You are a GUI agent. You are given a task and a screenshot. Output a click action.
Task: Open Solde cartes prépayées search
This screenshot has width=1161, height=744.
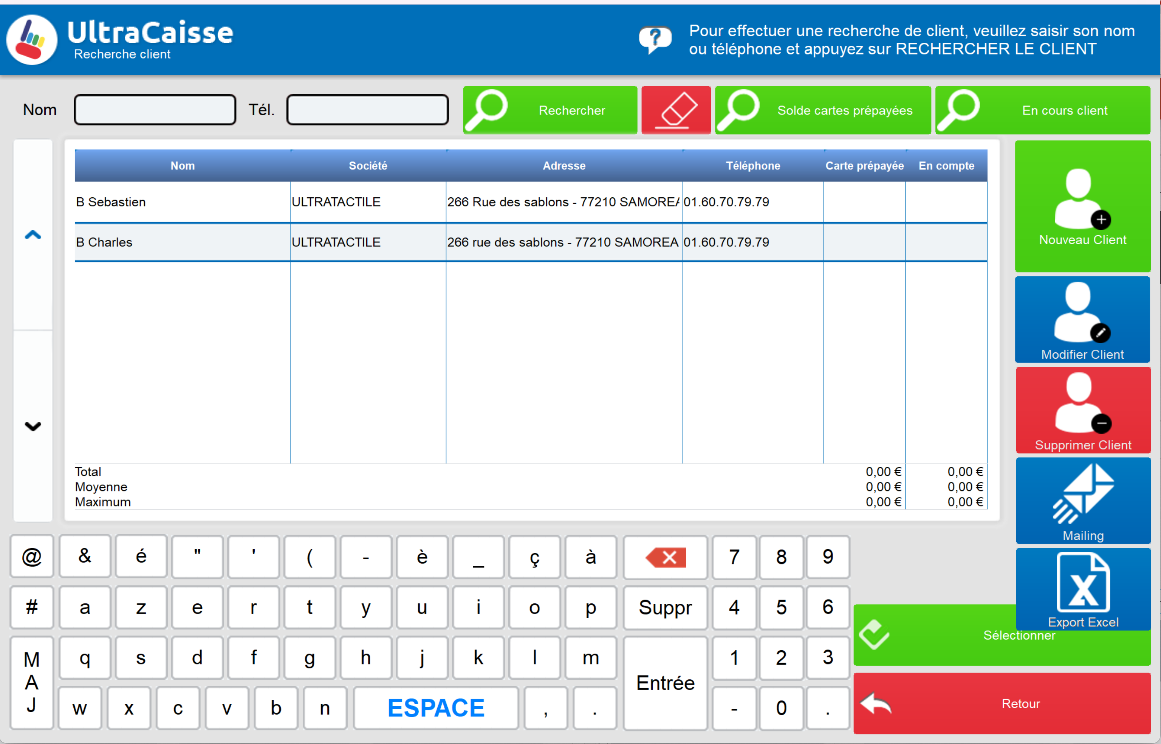click(822, 110)
